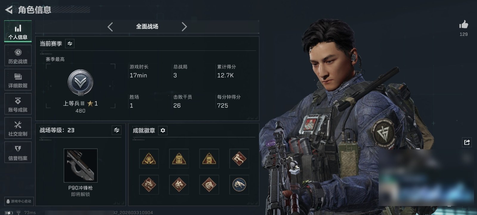Open the 社交定制 section
477x215 pixels.
(x=18, y=128)
